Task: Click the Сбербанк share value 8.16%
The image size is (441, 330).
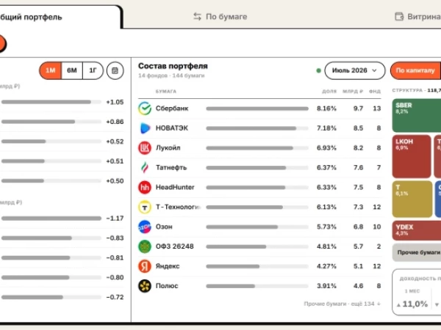Action: [326, 109]
